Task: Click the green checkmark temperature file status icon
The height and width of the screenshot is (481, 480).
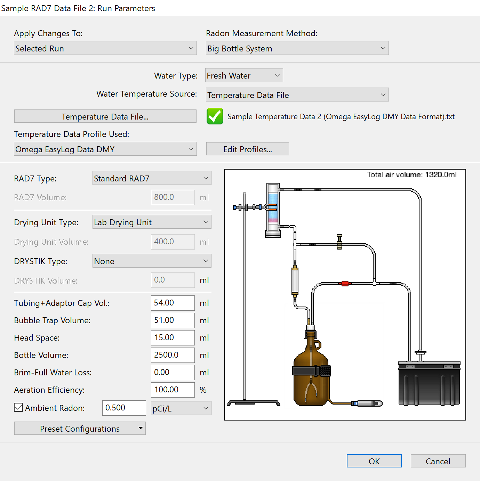Action: pyautogui.click(x=215, y=116)
